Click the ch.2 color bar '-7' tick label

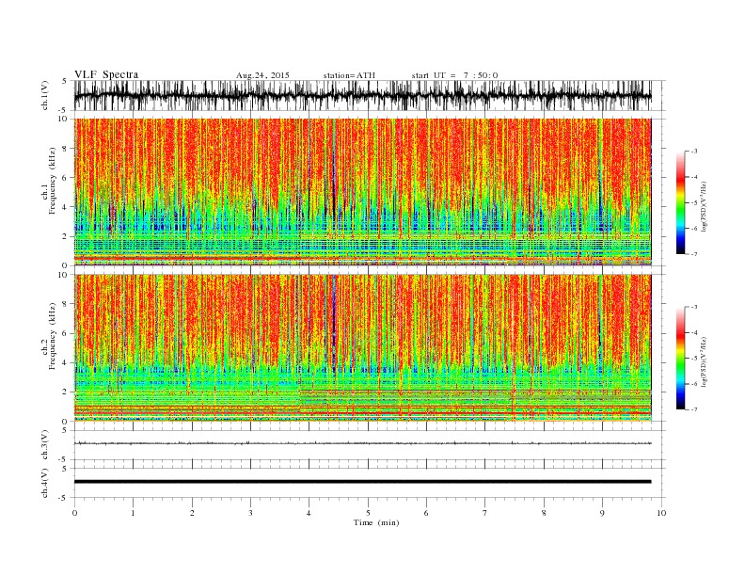tap(694, 409)
